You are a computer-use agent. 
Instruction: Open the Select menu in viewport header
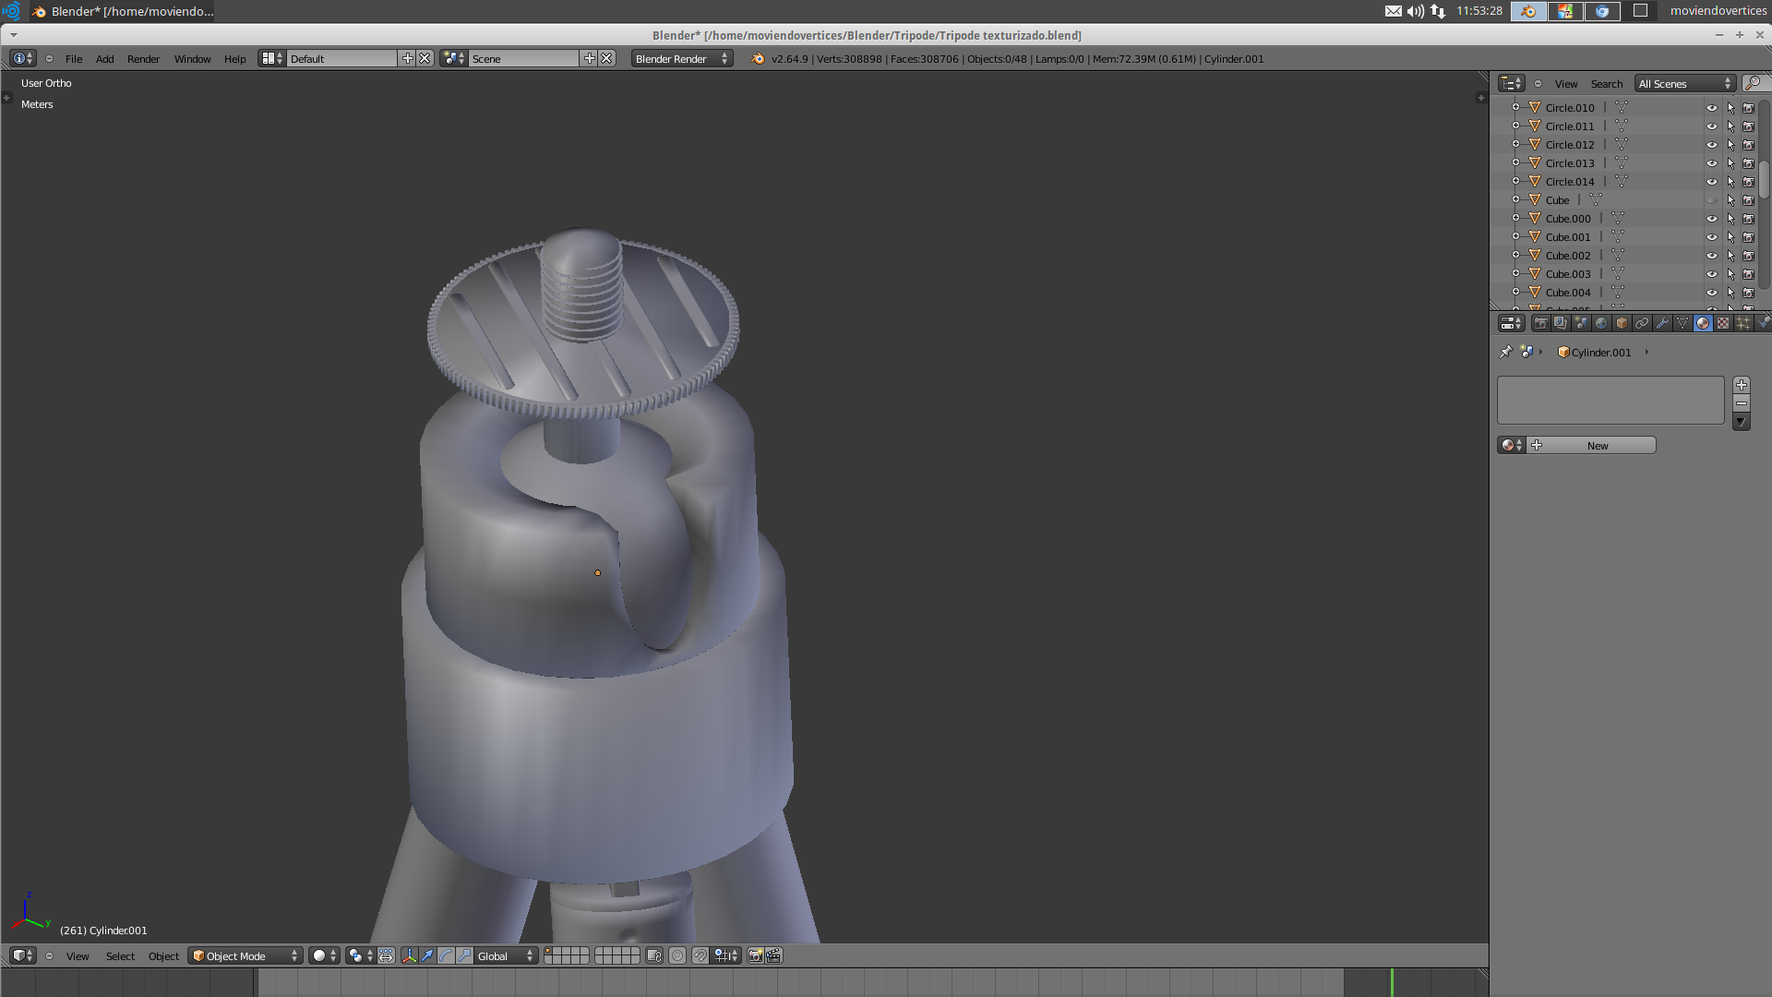tap(120, 956)
